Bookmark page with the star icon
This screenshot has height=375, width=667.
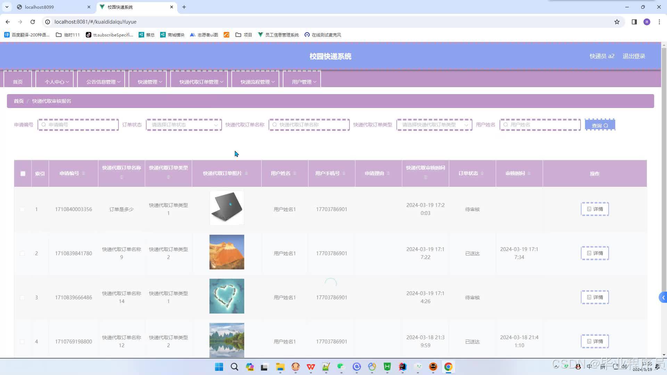pyautogui.click(x=617, y=22)
